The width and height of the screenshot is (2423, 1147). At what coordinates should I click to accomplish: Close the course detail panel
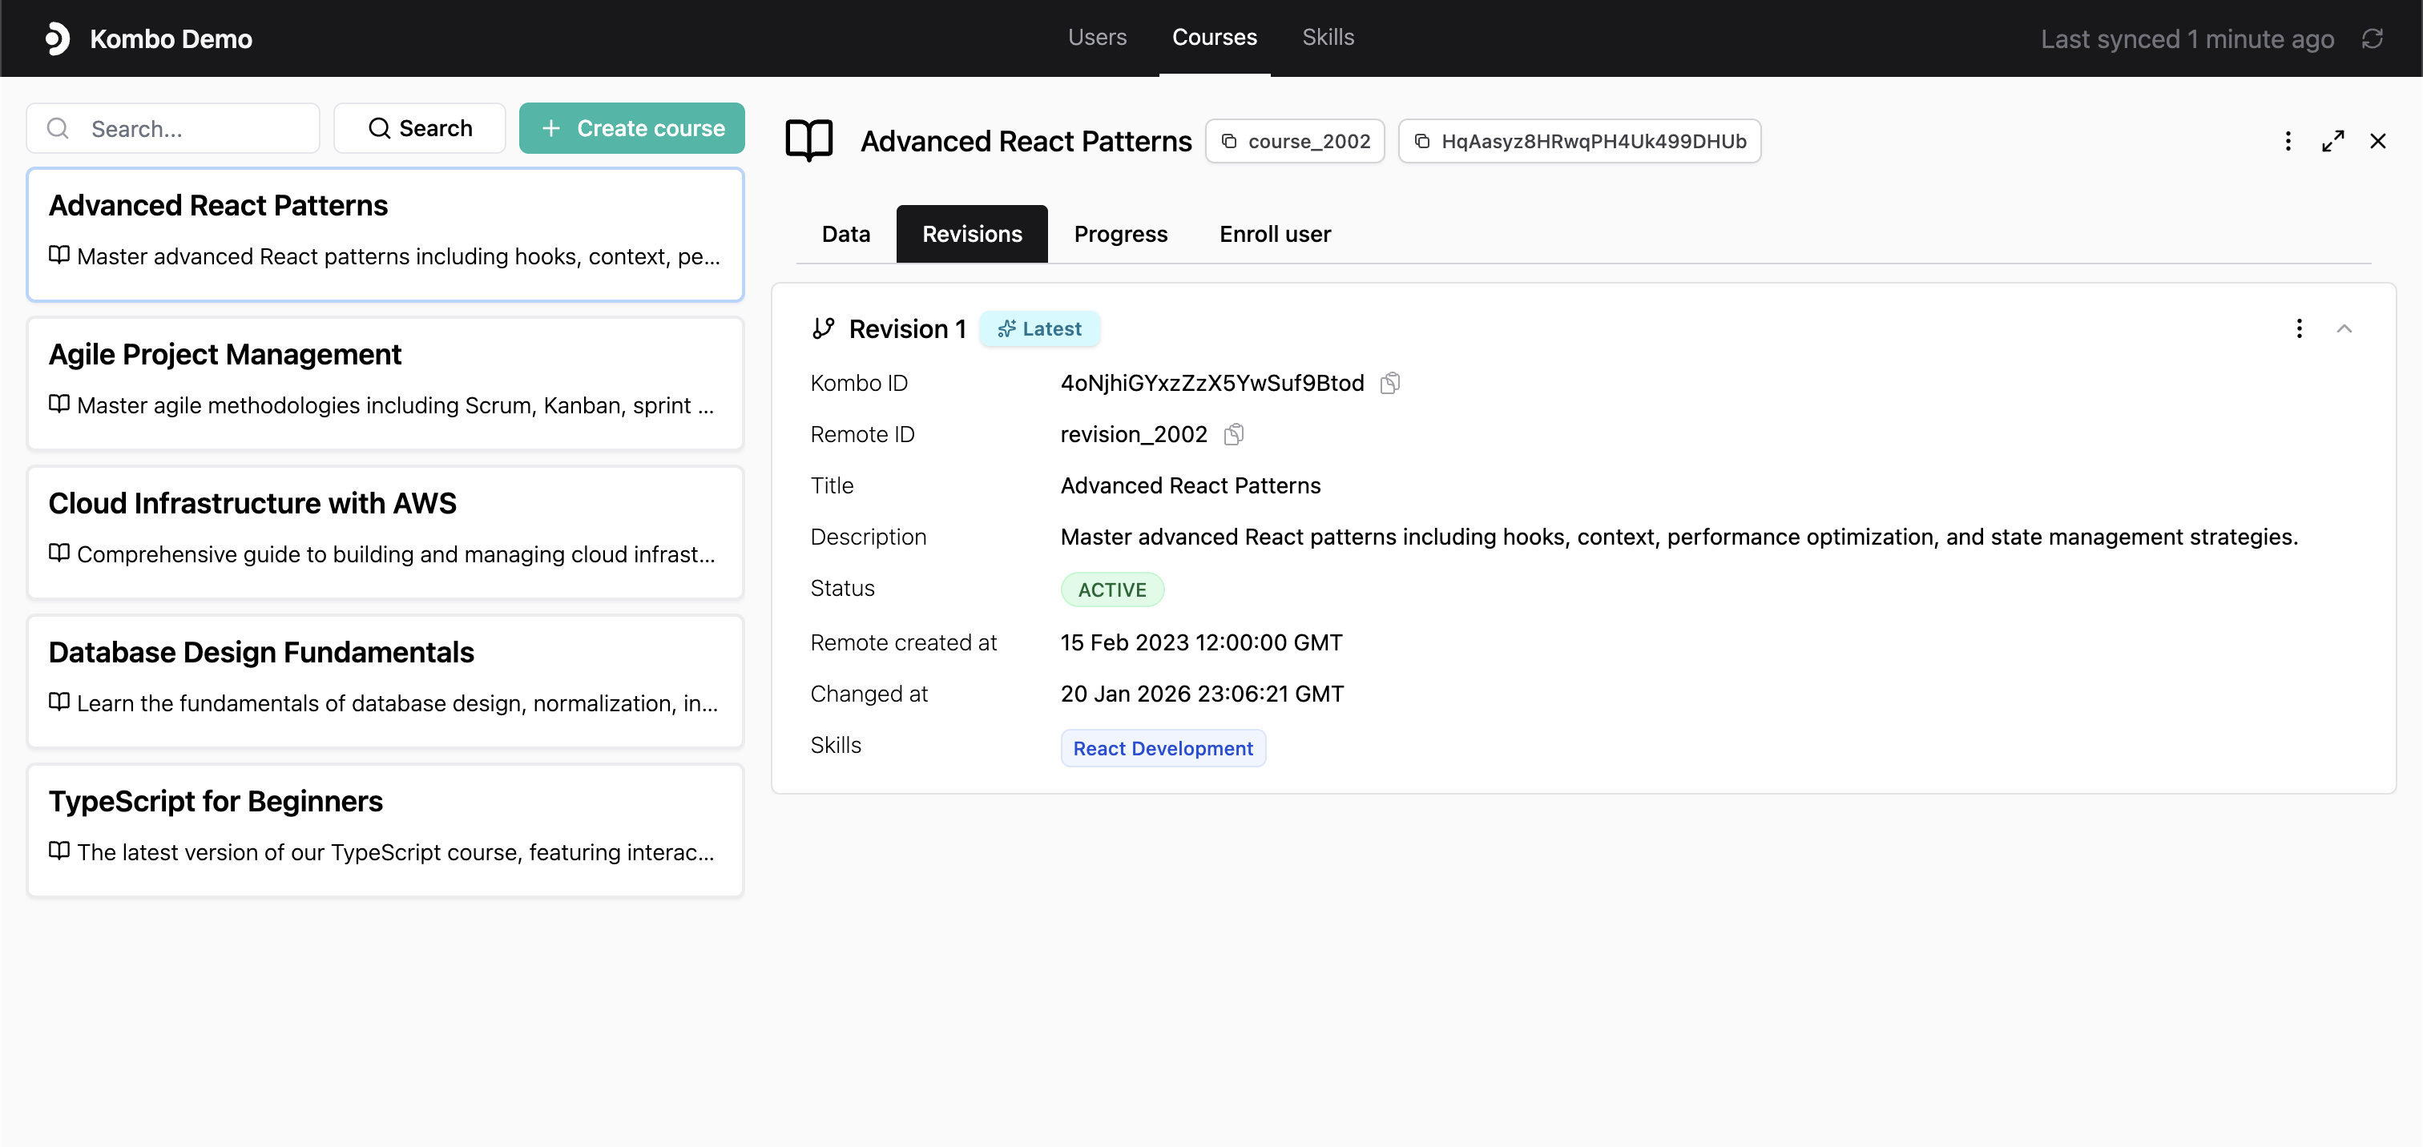(2378, 141)
